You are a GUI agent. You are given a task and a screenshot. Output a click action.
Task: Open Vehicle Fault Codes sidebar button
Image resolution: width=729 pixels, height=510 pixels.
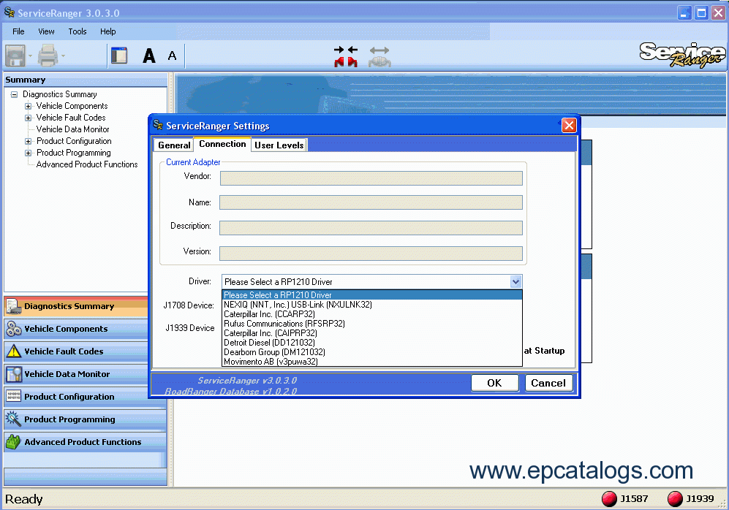76,351
